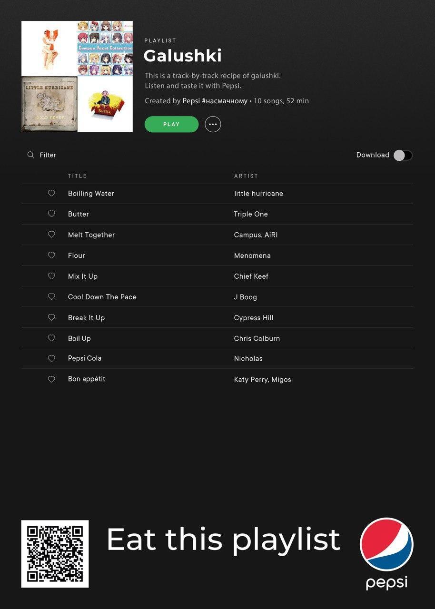
Task: Open the three-dot more options menu
Action: tap(213, 124)
